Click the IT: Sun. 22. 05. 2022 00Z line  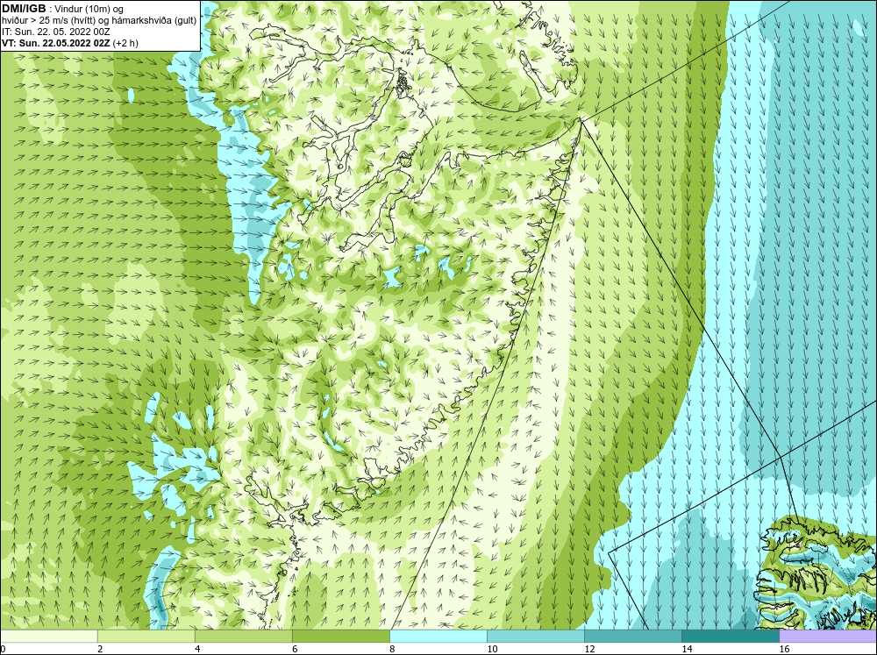tap(56, 32)
